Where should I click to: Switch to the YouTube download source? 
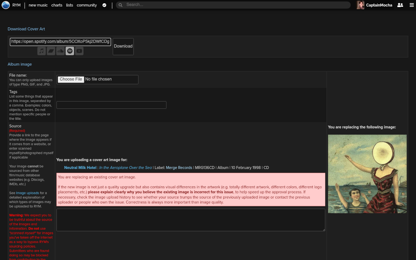click(79, 51)
